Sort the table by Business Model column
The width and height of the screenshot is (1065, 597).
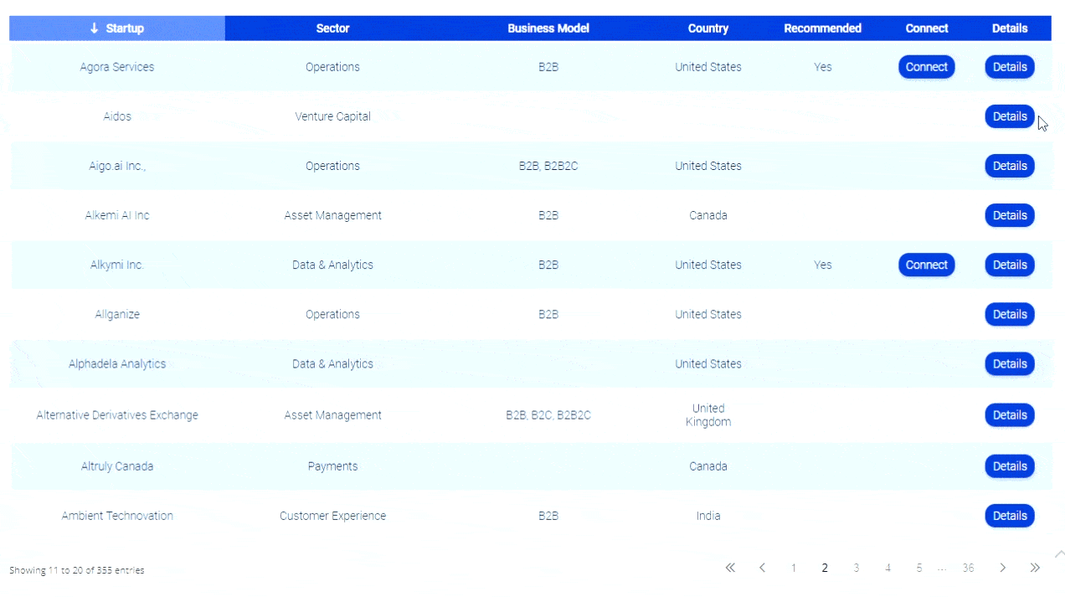(548, 28)
